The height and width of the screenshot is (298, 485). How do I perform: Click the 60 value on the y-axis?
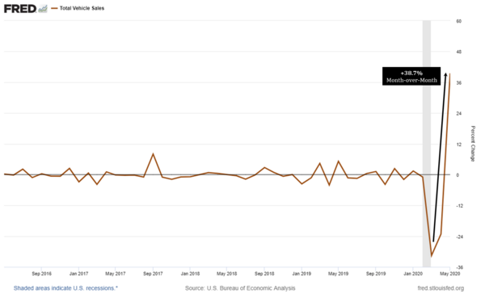458,21
